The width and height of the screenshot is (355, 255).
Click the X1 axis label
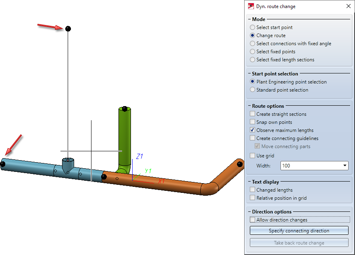162,181
